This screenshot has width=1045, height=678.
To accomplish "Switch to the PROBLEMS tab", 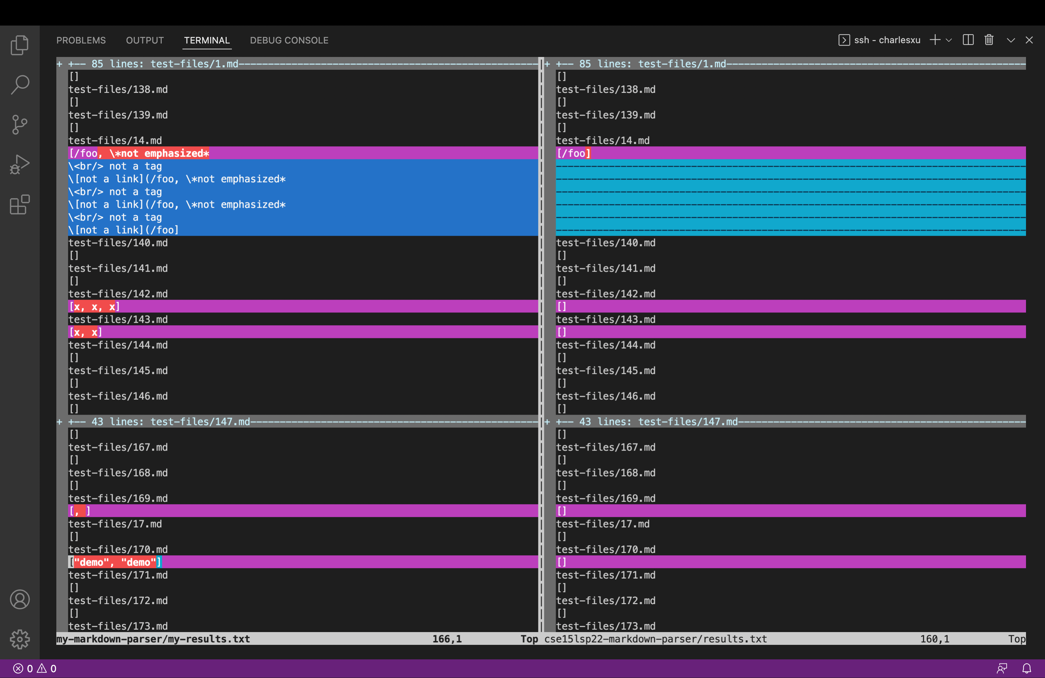I will [x=81, y=40].
